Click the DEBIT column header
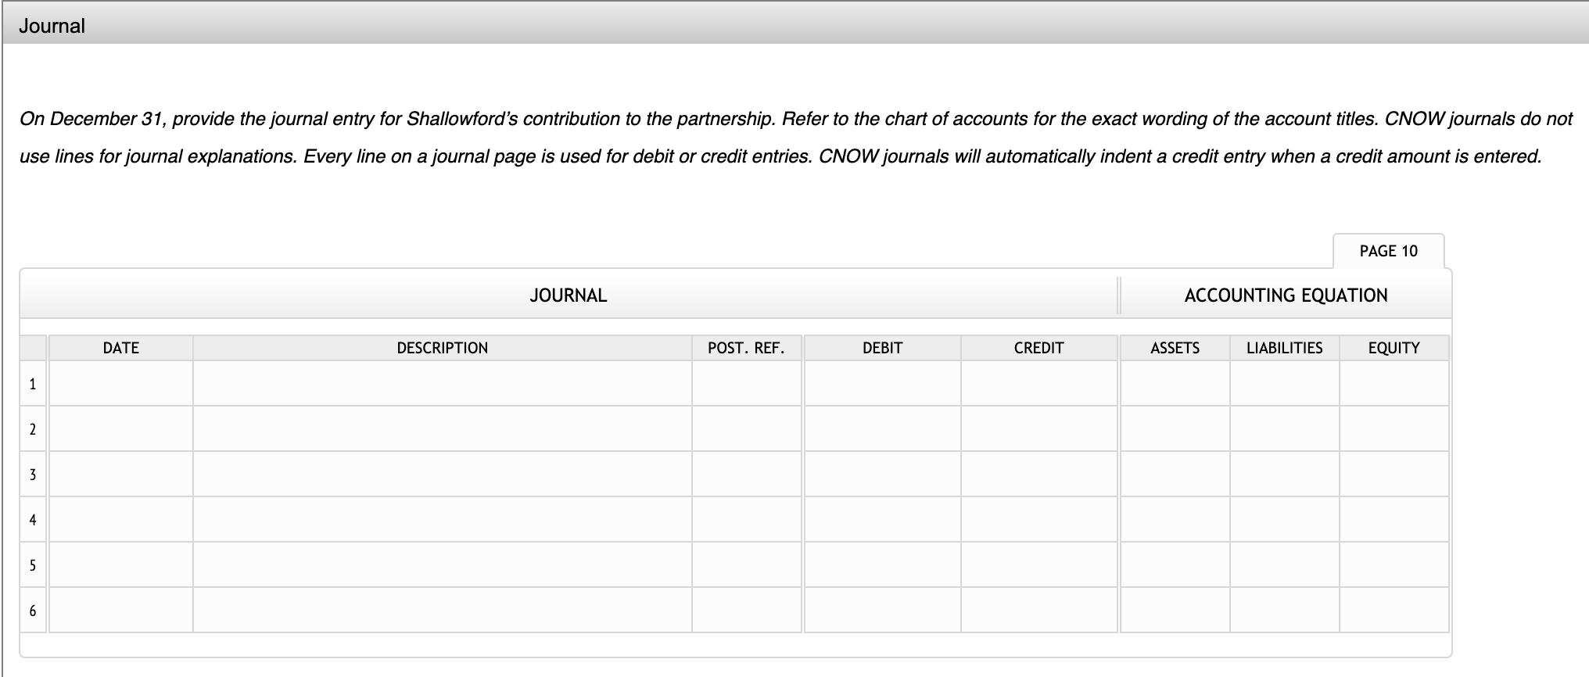1589x677 pixels. tap(882, 348)
